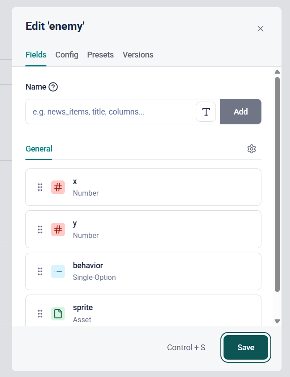Save the enemy block changes
The height and width of the screenshot is (377, 290).
[246, 348]
